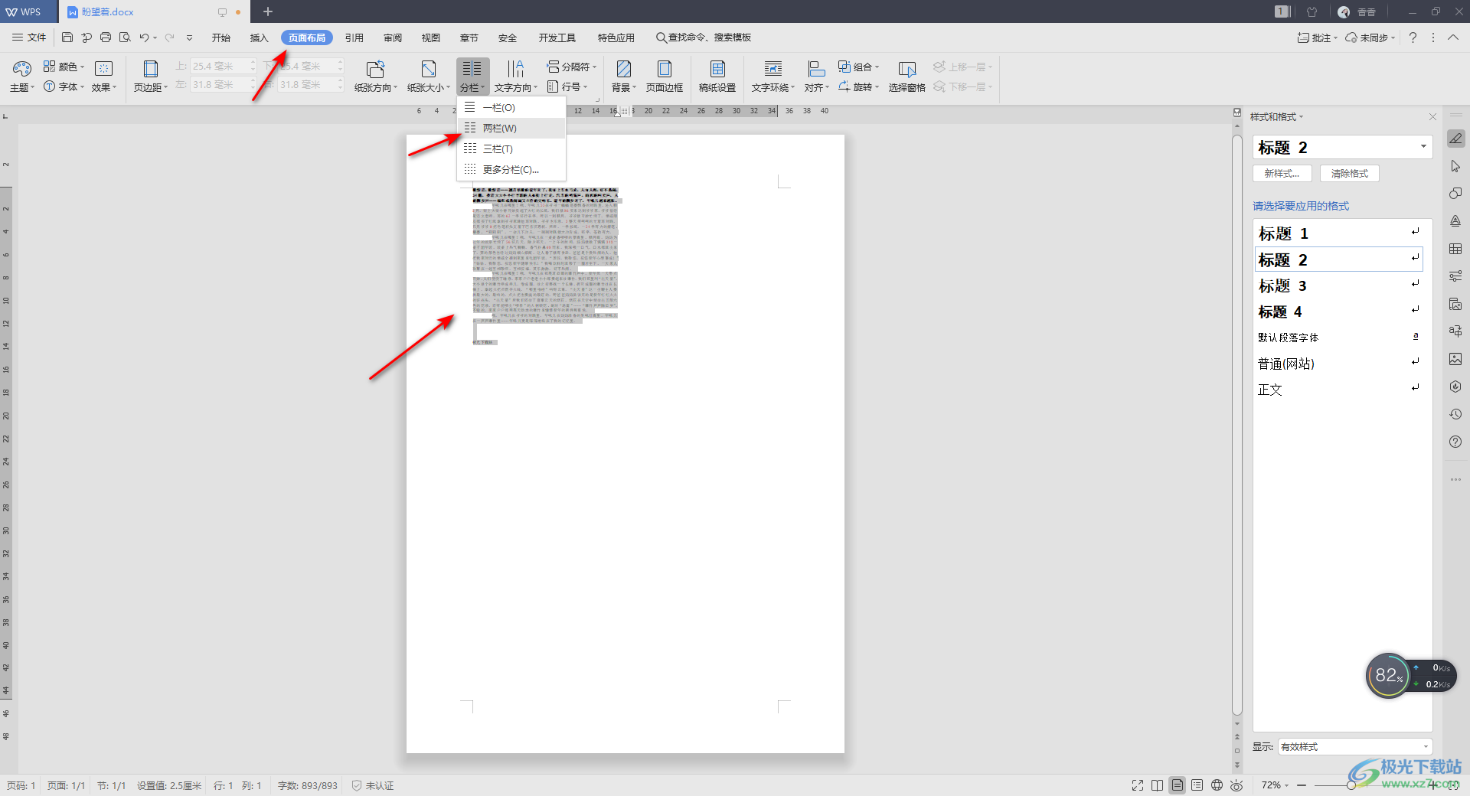The image size is (1470, 796).
Task: Click the selection arrow icon in right sidebar
Action: [1455, 166]
